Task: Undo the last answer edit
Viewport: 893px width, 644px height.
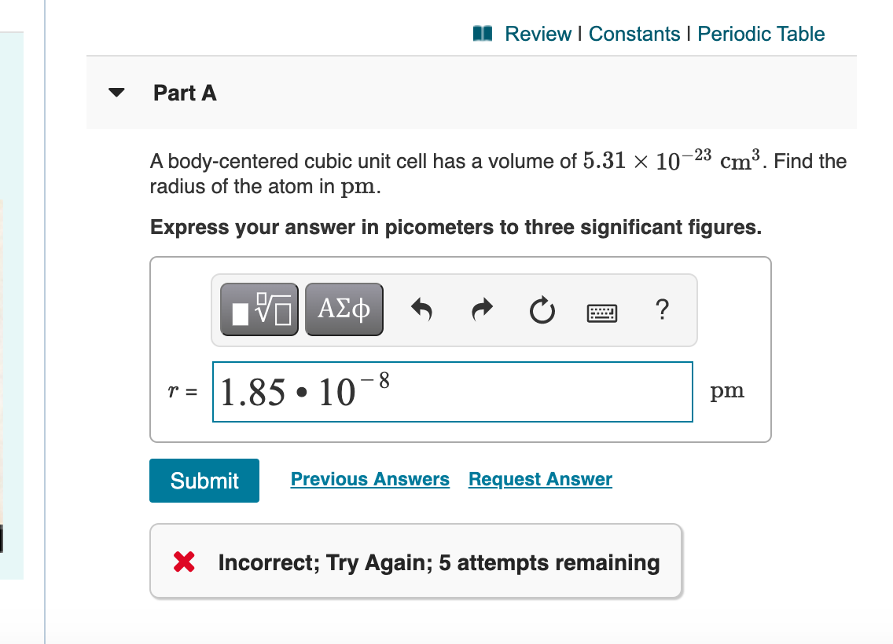Action: coord(421,309)
